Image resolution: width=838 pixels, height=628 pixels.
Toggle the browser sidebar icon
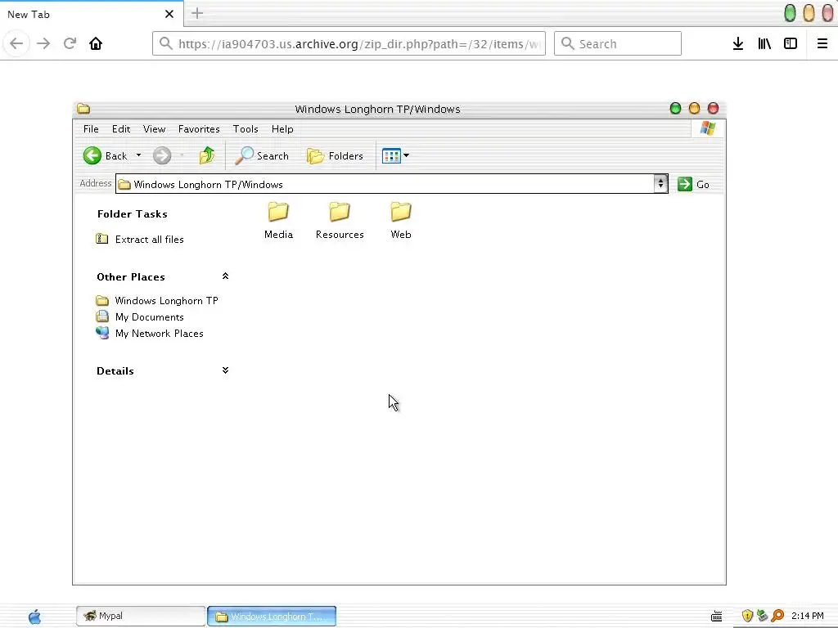point(791,44)
